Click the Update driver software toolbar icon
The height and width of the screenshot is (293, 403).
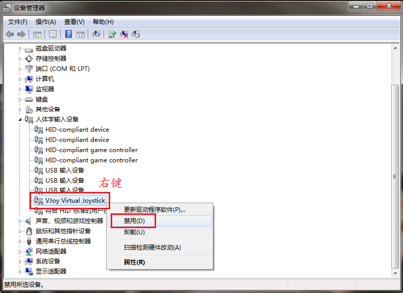[x=112, y=34]
